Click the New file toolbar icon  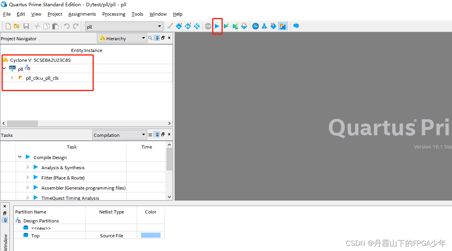point(8,26)
